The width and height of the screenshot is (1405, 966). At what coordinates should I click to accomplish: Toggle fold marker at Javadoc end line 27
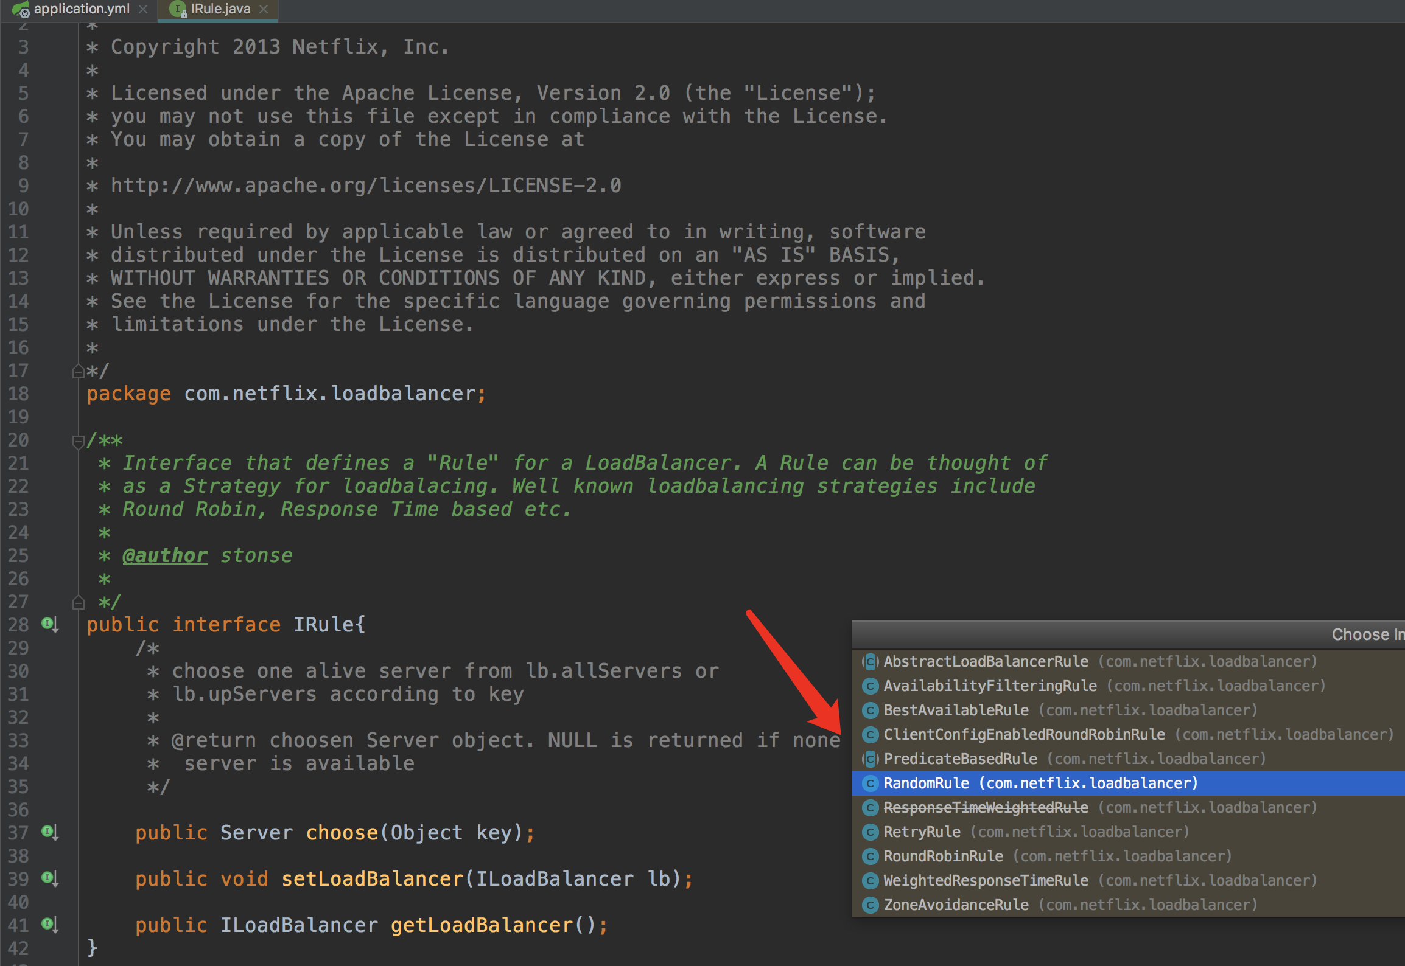pyautogui.click(x=78, y=602)
